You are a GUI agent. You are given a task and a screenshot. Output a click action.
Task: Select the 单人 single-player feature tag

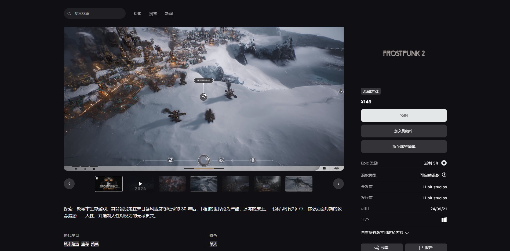point(213,244)
